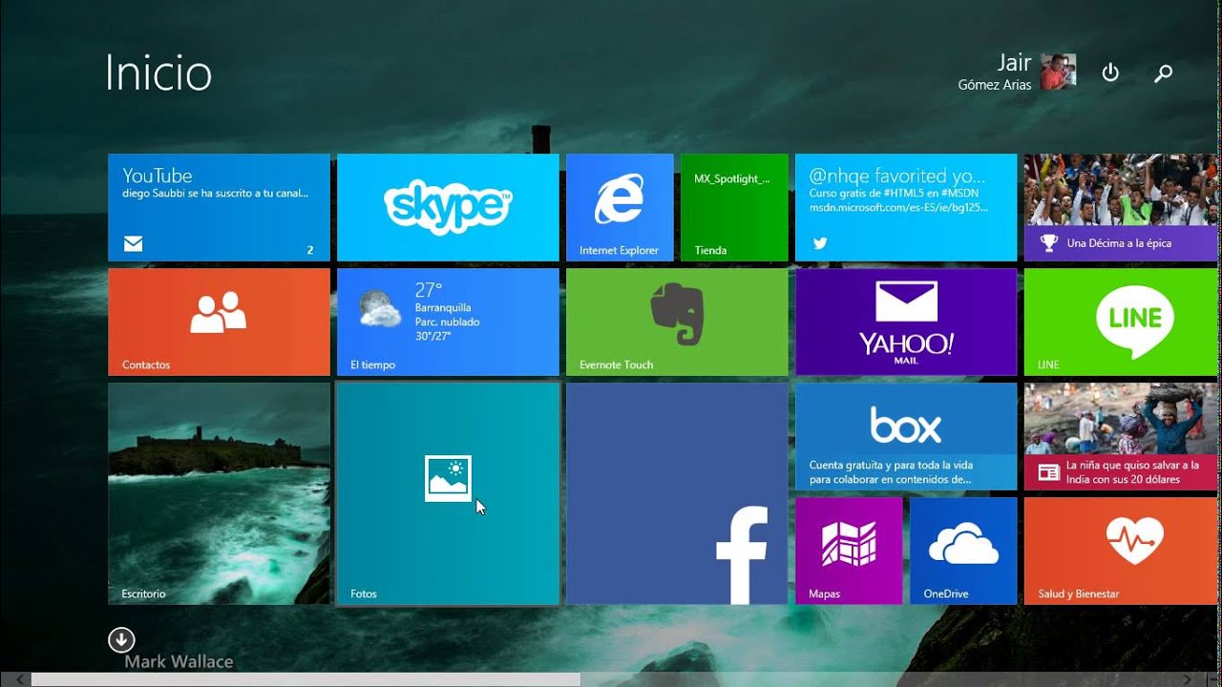Launch Evernote Touch tile
The width and height of the screenshot is (1222, 687).
coord(677,322)
